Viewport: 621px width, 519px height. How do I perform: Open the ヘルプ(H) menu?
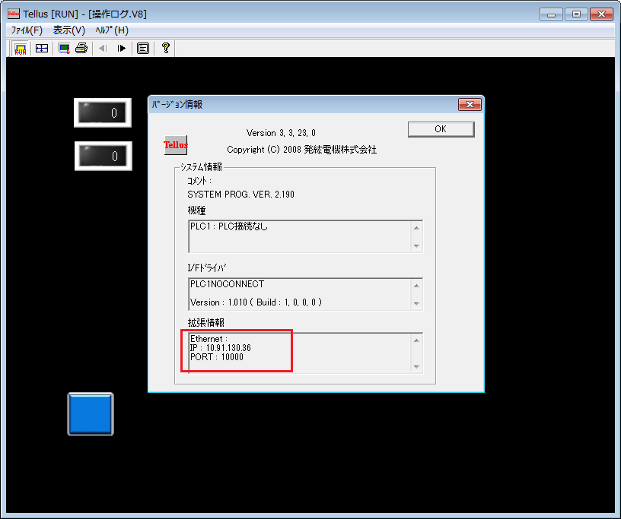click(x=111, y=30)
